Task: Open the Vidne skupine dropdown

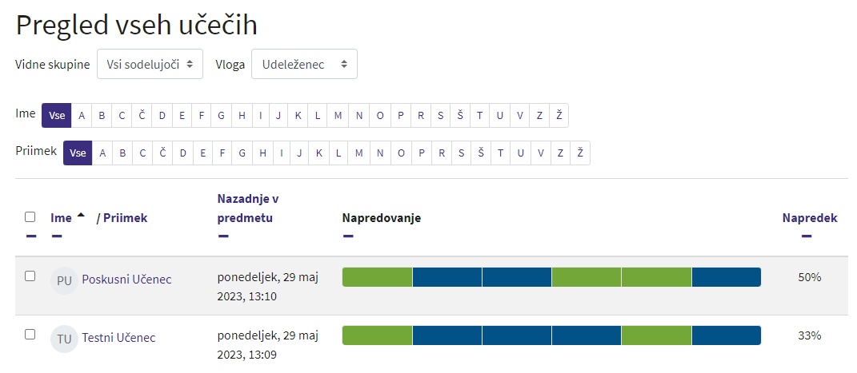Action: [x=150, y=65]
